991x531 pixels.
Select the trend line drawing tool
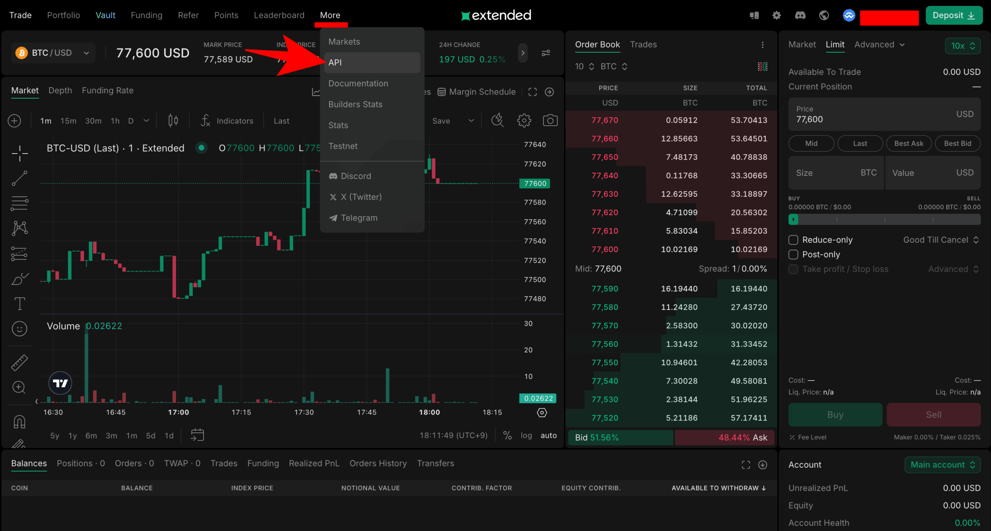point(19,178)
